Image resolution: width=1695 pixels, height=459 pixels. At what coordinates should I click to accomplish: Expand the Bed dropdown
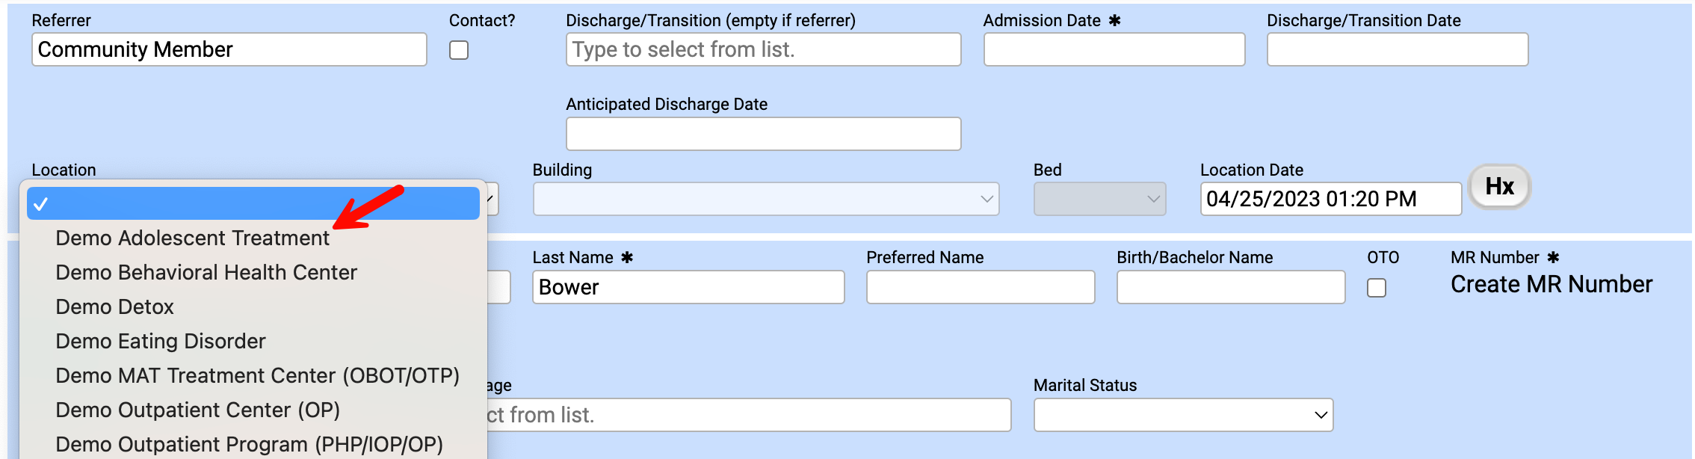1099,199
